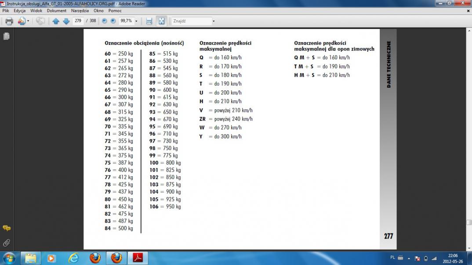
Task: Enable fit-width scrolling mode icon
Action: (149, 21)
